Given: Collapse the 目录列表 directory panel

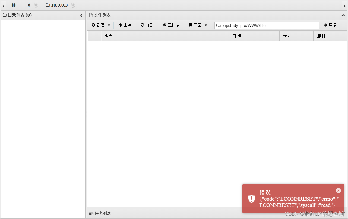Looking at the screenshot, I should (x=81, y=15).
